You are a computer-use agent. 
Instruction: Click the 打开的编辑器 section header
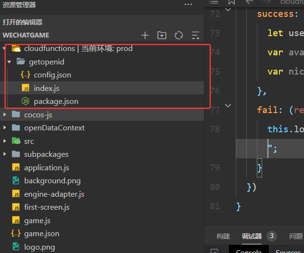coord(23,22)
